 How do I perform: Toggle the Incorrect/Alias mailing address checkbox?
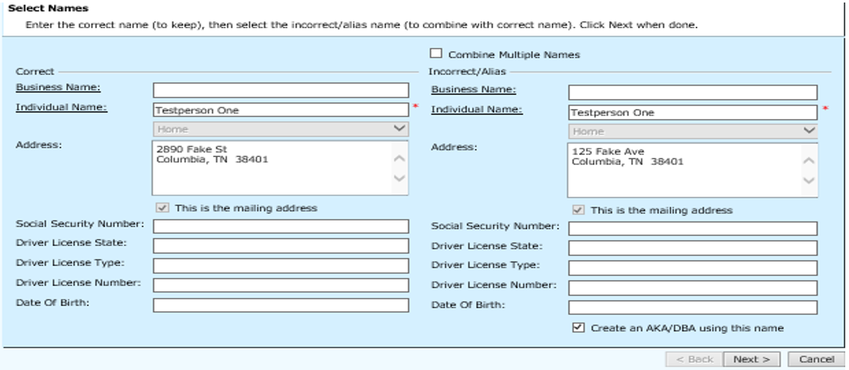click(x=578, y=210)
